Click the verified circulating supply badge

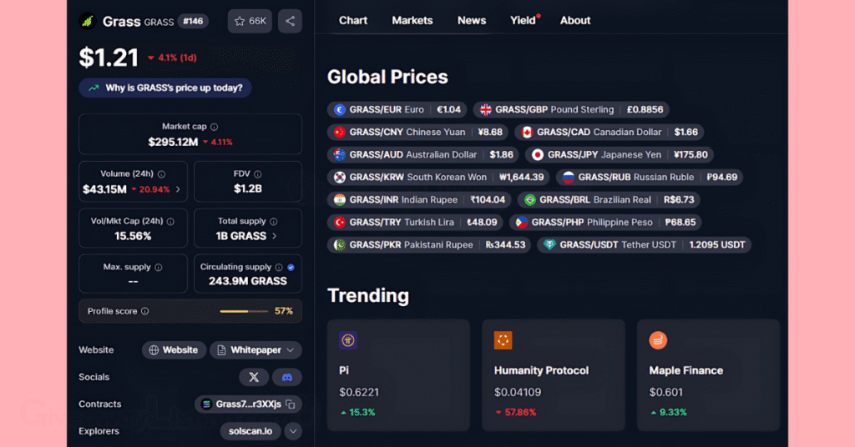click(x=291, y=268)
